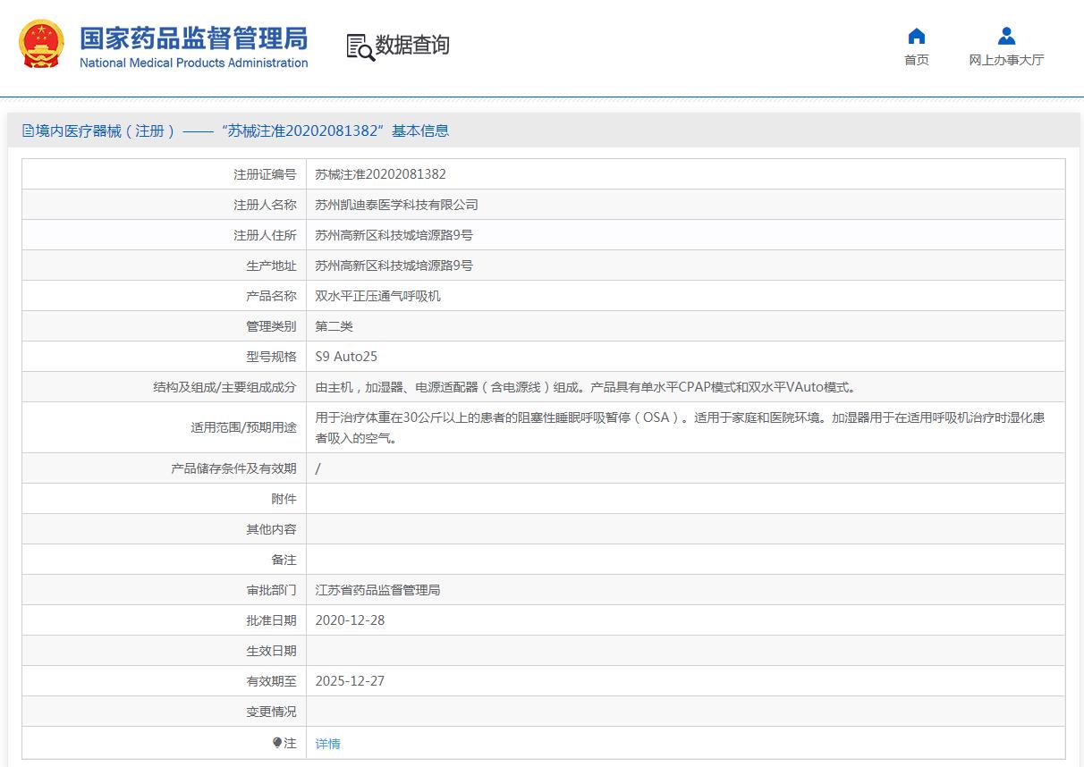Click the 变更情况 label

271,712
